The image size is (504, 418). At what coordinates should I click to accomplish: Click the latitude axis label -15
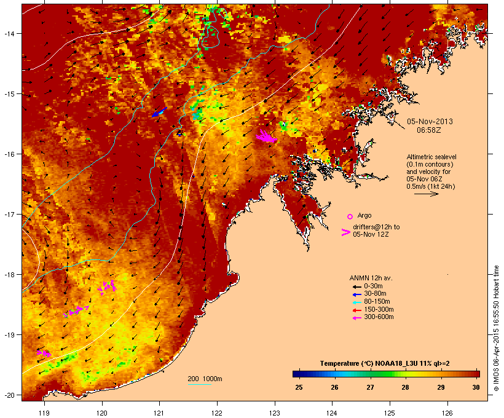[9, 94]
